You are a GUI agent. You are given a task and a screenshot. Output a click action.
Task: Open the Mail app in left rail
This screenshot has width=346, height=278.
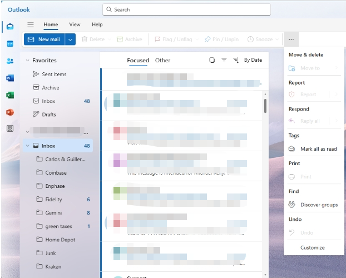point(10,27)
